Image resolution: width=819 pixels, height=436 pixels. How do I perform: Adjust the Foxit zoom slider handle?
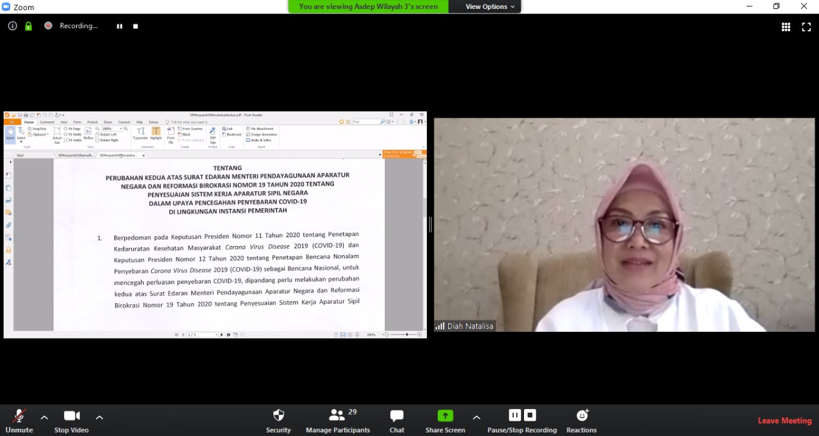pyautogui.click(x=407, y=334)
